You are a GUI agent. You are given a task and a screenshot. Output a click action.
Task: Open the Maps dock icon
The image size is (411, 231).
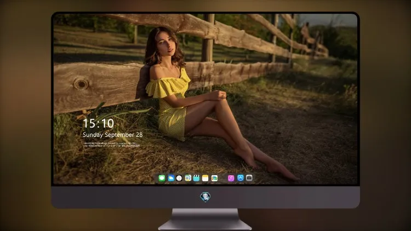(x=188, y=178)
